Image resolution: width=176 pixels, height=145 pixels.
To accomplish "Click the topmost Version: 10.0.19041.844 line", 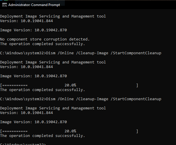I will pyautogui.click(x=27, y=21).
